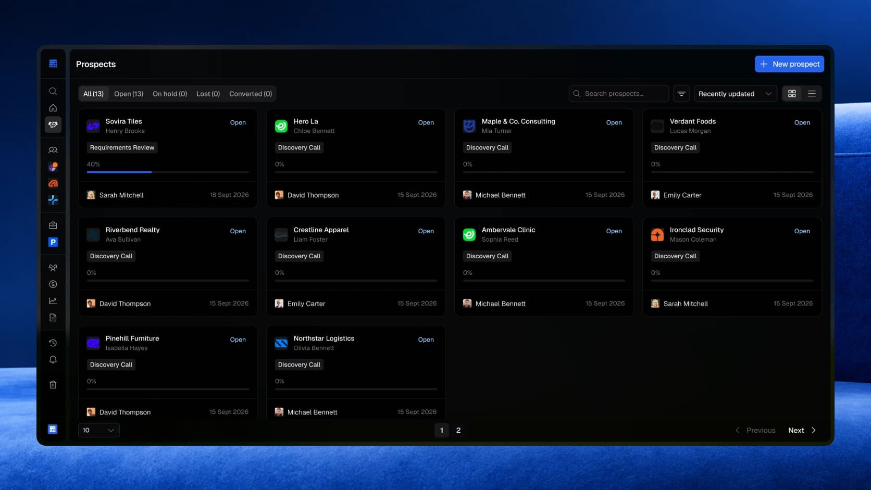Screen dimensions: 871x490
Task: Click Hero La 0% progress bar
Action: tap(356, 172)
